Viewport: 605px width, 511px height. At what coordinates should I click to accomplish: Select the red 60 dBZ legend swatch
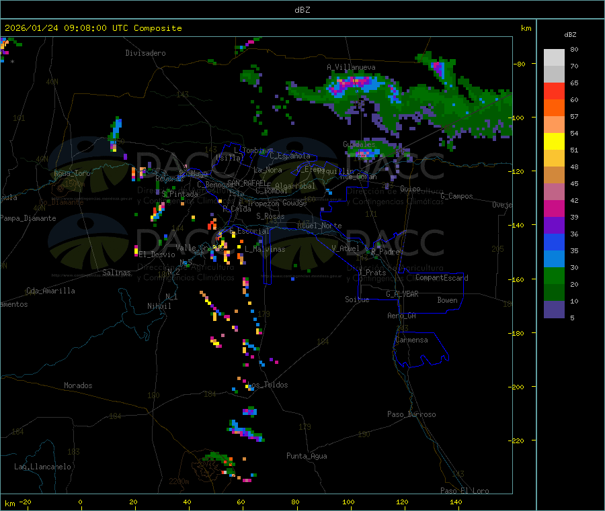pos(554,91)
